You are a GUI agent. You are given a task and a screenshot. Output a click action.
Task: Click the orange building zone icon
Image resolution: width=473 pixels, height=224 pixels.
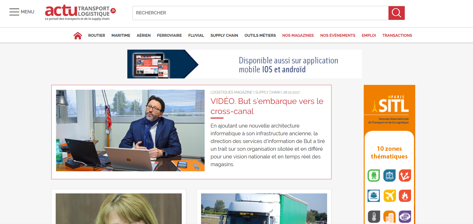tap(389, 217)
